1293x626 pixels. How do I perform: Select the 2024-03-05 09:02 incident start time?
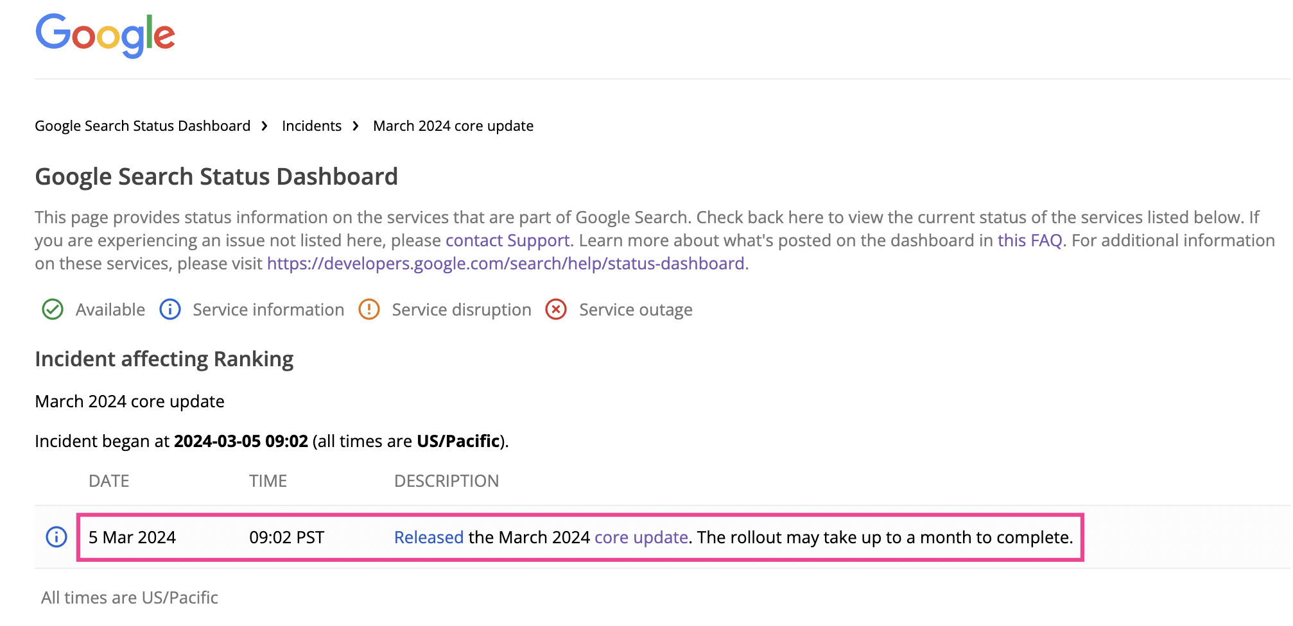[241, 441]
